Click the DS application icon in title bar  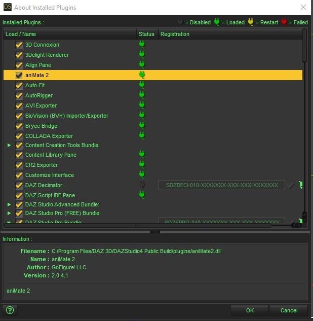click(x=8, y=7)
